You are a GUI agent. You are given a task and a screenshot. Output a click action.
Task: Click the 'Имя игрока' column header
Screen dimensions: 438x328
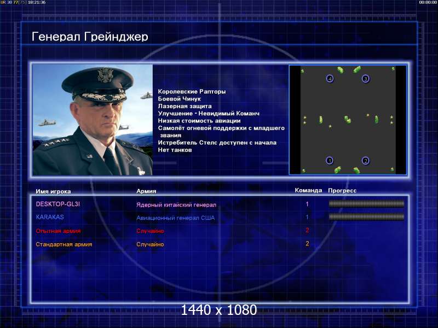point(53,191)
